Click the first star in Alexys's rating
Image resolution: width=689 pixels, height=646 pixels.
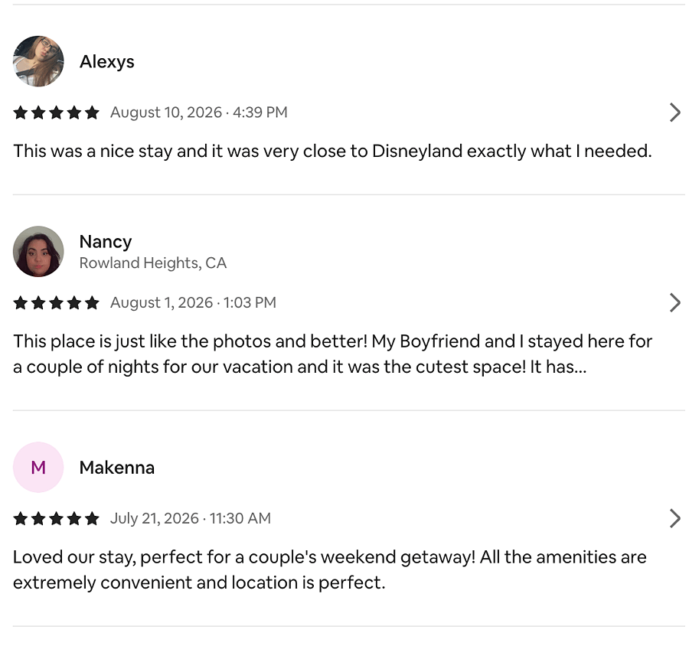tap(21, 113)
